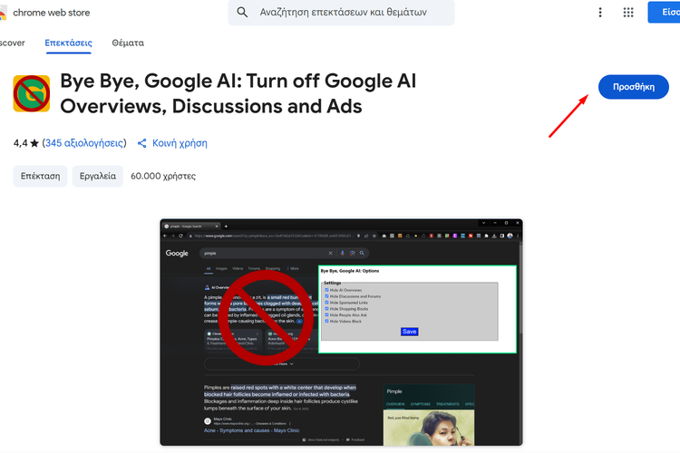Click the Chrome Web Store logo
This screenshot has height=453, width=680.
4,13
